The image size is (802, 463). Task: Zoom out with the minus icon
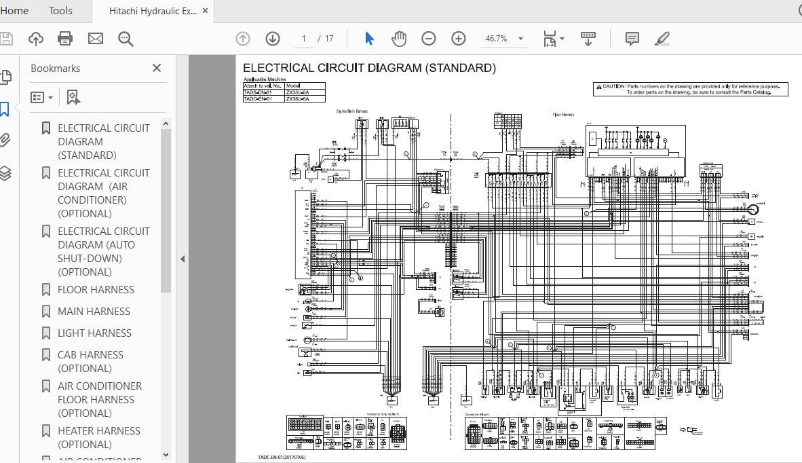coord(429,39)
